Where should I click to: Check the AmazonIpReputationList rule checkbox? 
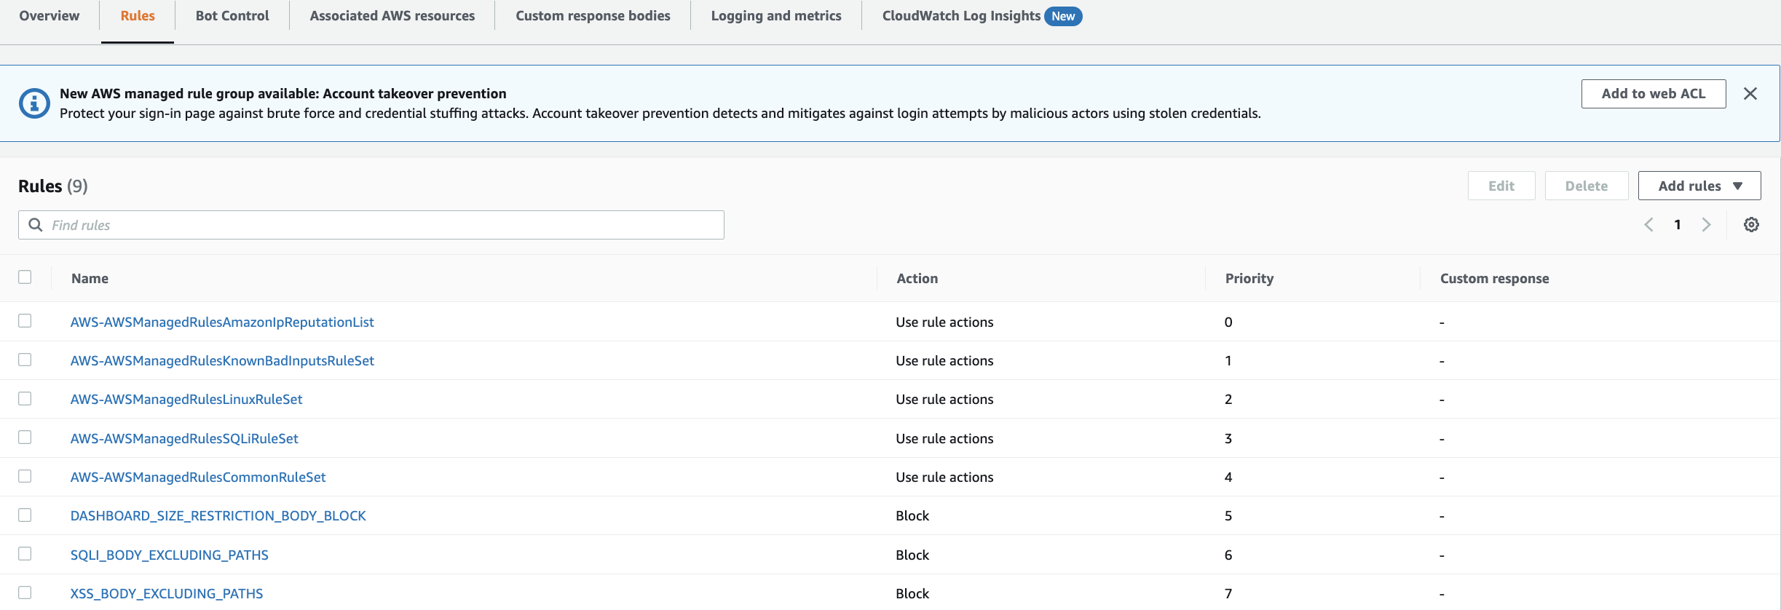25,321
